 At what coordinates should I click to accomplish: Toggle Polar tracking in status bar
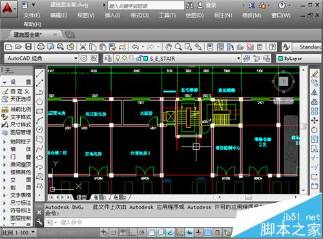[x=141, y=233]
